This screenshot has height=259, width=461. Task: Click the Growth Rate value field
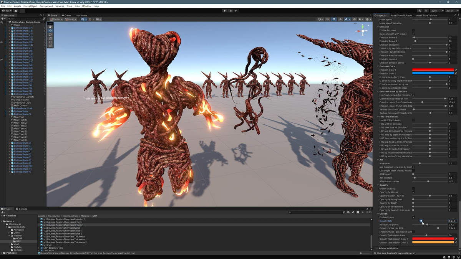[453, 221]
